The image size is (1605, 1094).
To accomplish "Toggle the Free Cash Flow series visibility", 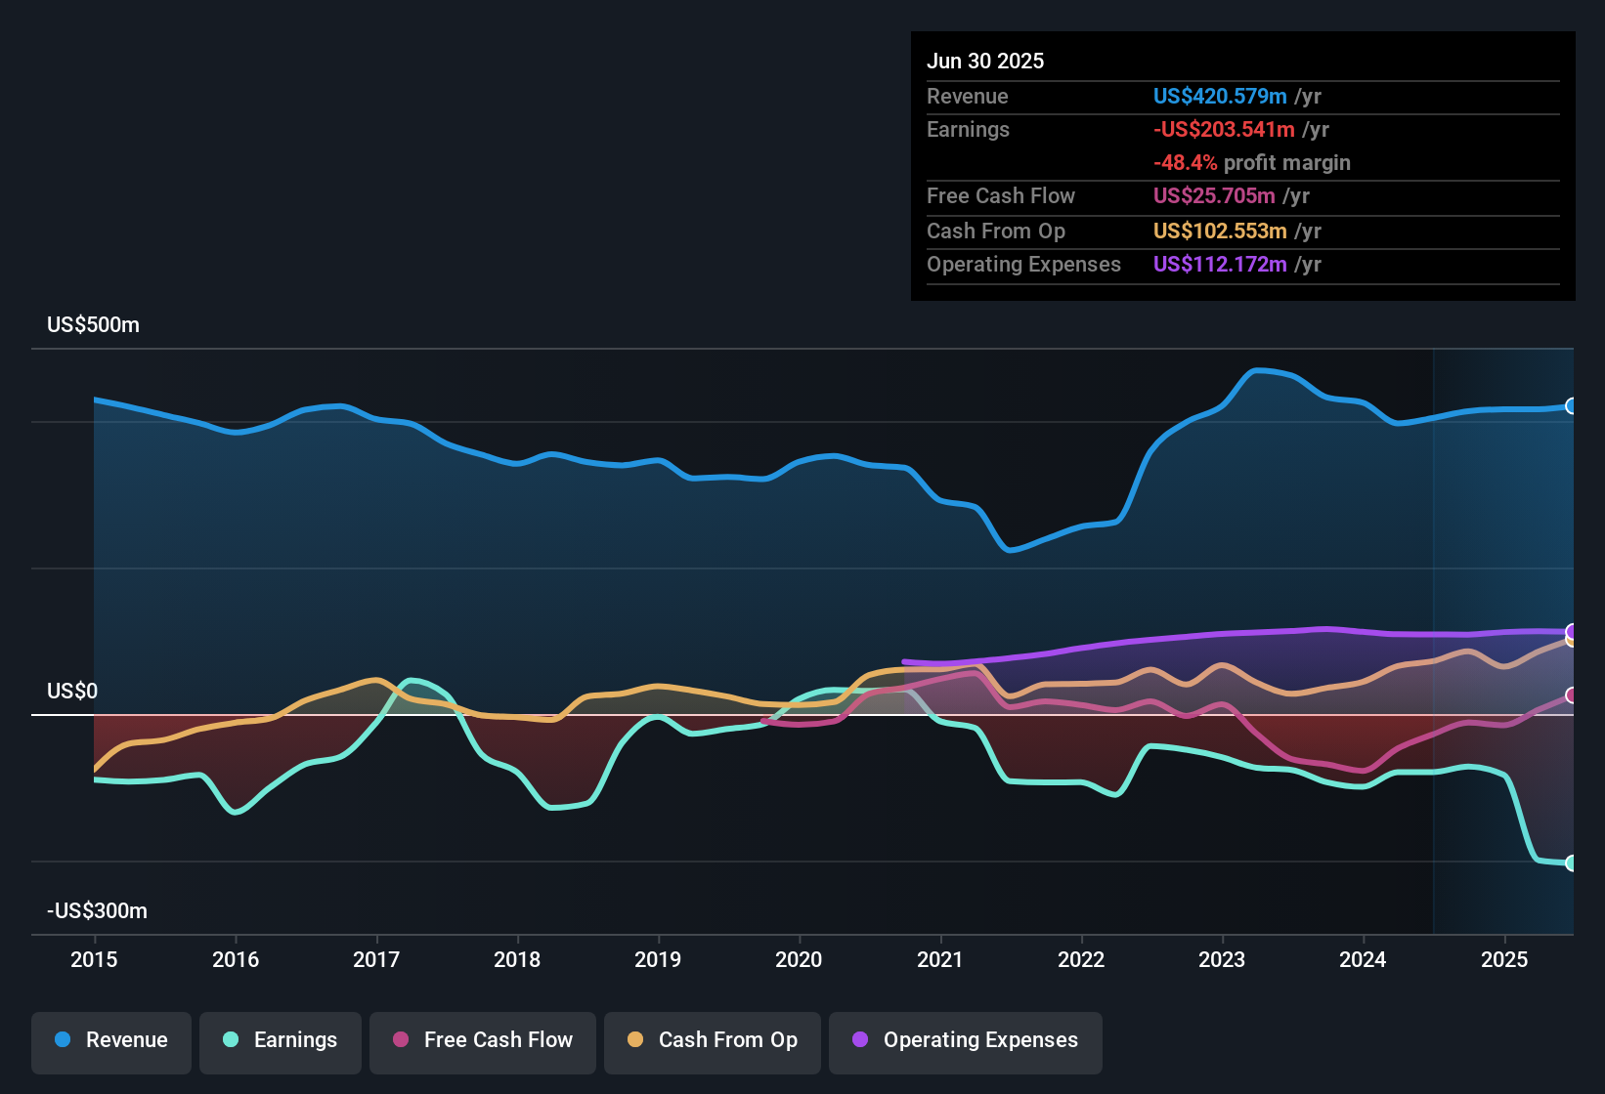I will coord(482,1040).
